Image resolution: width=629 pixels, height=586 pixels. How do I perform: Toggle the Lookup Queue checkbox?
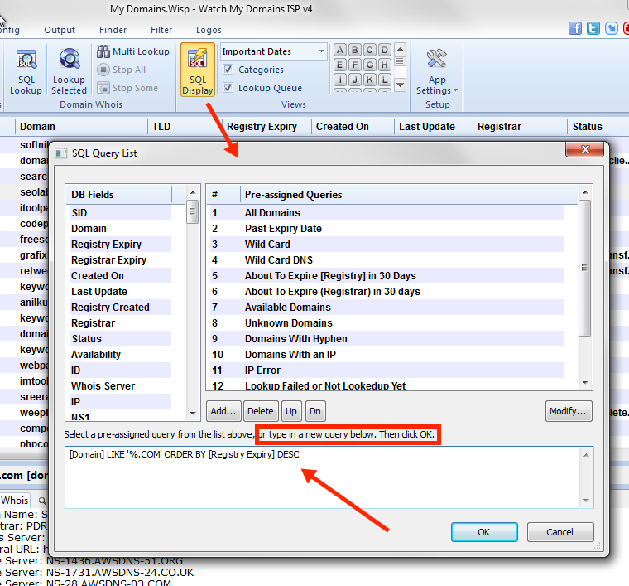pos(228,88)
